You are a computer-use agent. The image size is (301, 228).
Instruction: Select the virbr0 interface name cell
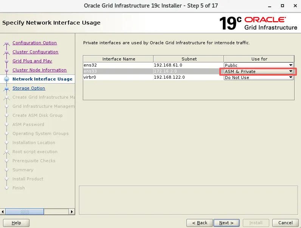[x=118, y=77]
